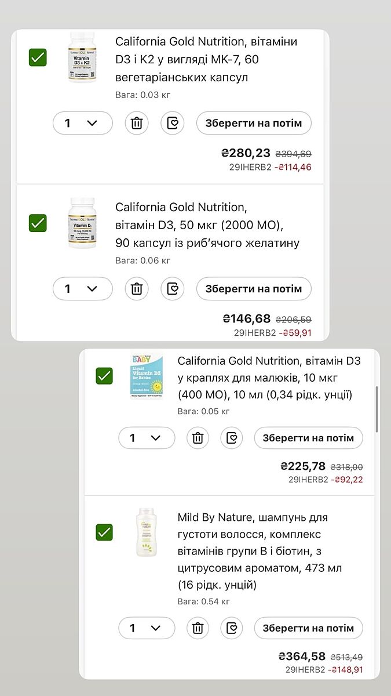The image size is (391, 696).
Task: Delete Mild By Nature shampoo from cart
Action: [x=198, y=628]
